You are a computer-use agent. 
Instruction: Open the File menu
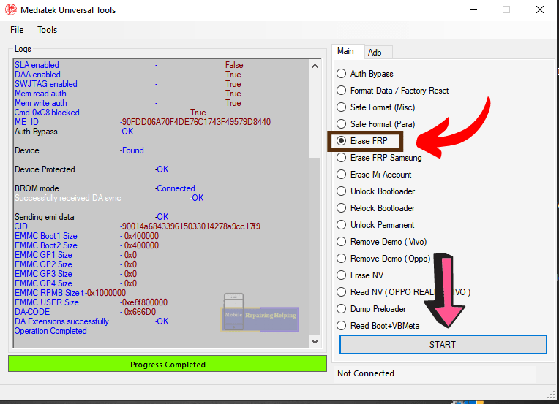(x=17, y=30)
